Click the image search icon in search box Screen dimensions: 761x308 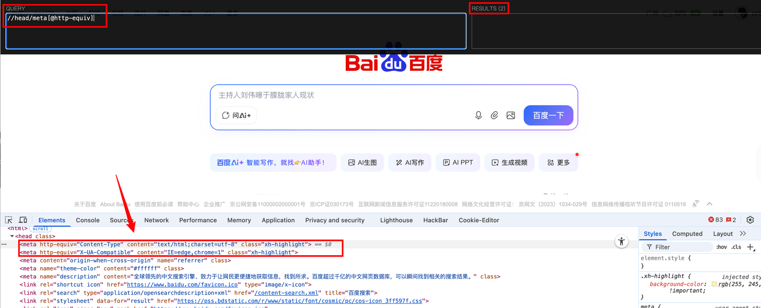(x=511, y=115)
